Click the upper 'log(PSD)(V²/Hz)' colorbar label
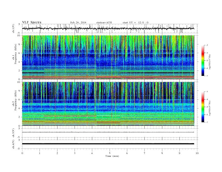 tap(210, 62)
